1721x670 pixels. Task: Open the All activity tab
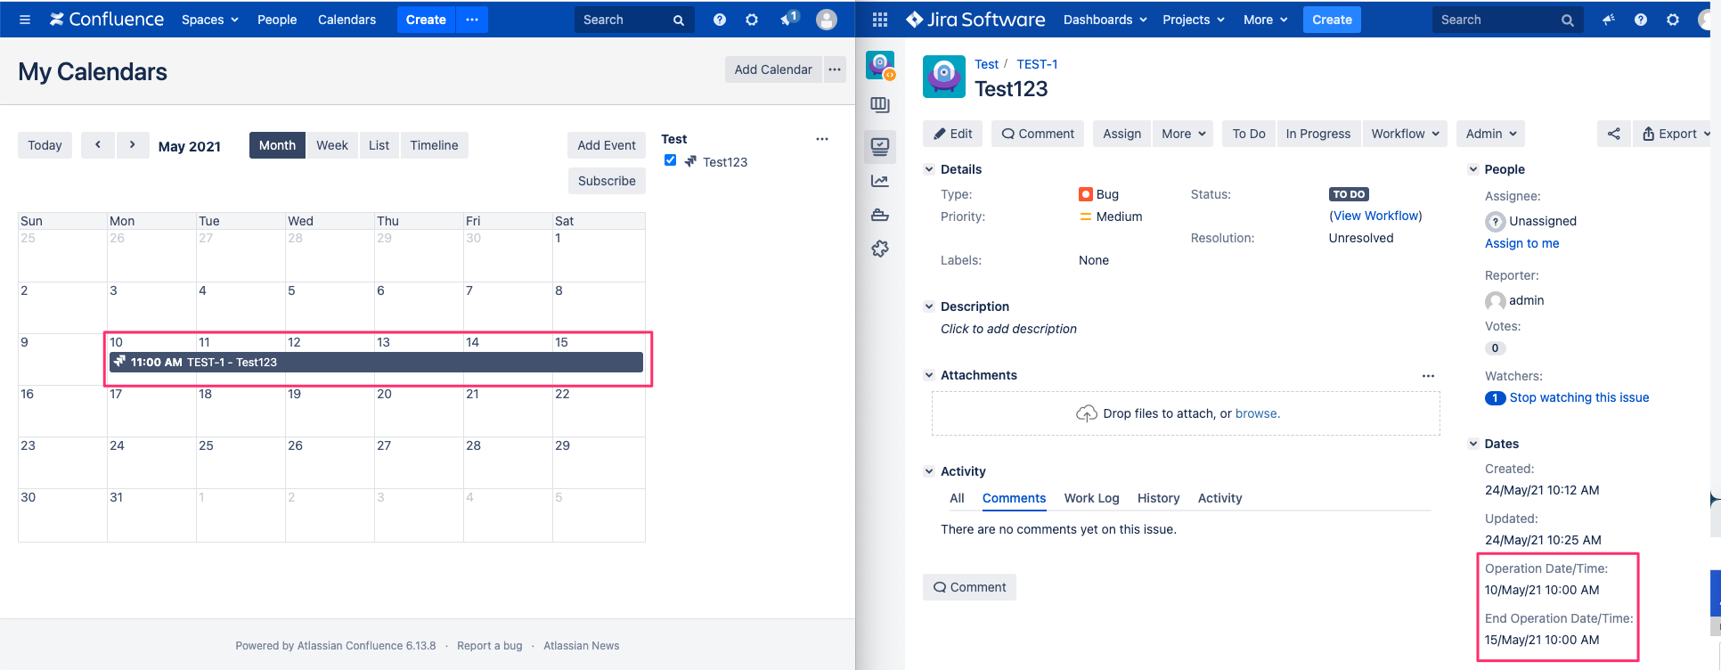[x=957, y=498]
